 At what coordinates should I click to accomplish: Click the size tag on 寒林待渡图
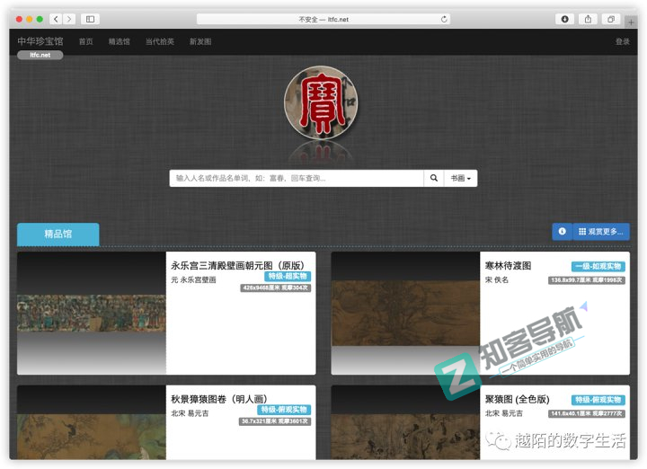[586, 280]
